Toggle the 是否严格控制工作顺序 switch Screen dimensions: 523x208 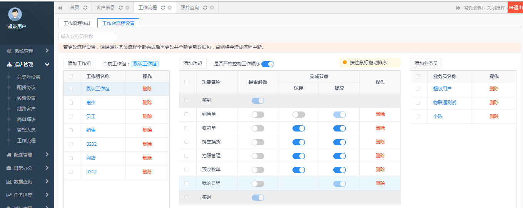tap(267, 64)
